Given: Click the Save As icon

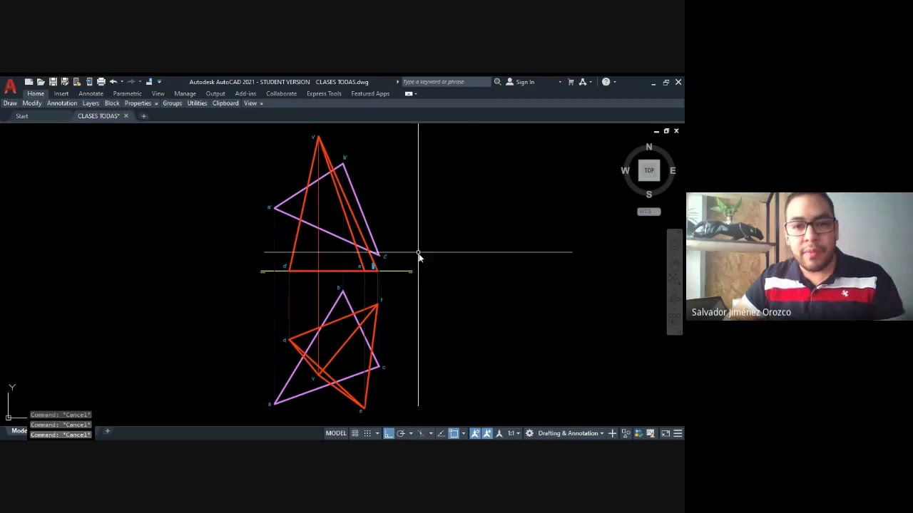Looking at the screenshot, I should click(65, 82).
